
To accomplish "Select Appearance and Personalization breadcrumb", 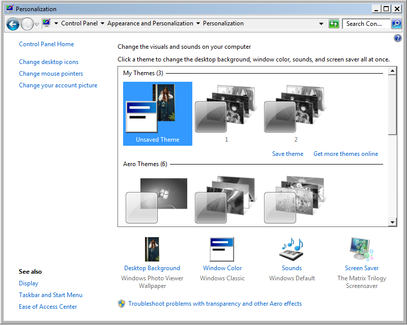I will [150, 23].
